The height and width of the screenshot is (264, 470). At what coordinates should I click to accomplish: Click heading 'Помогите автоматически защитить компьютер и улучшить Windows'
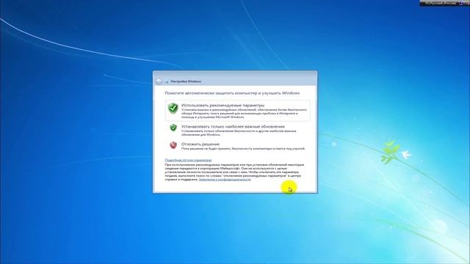[x=232, y=93]
